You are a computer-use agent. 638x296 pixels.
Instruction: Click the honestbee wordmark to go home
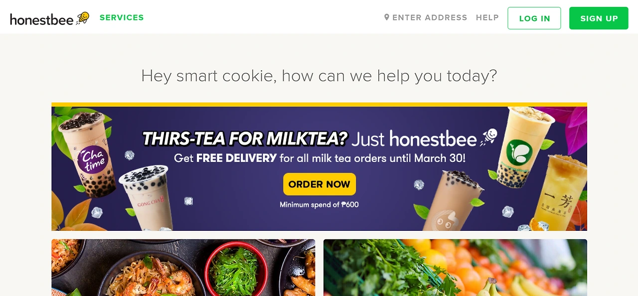42,19
